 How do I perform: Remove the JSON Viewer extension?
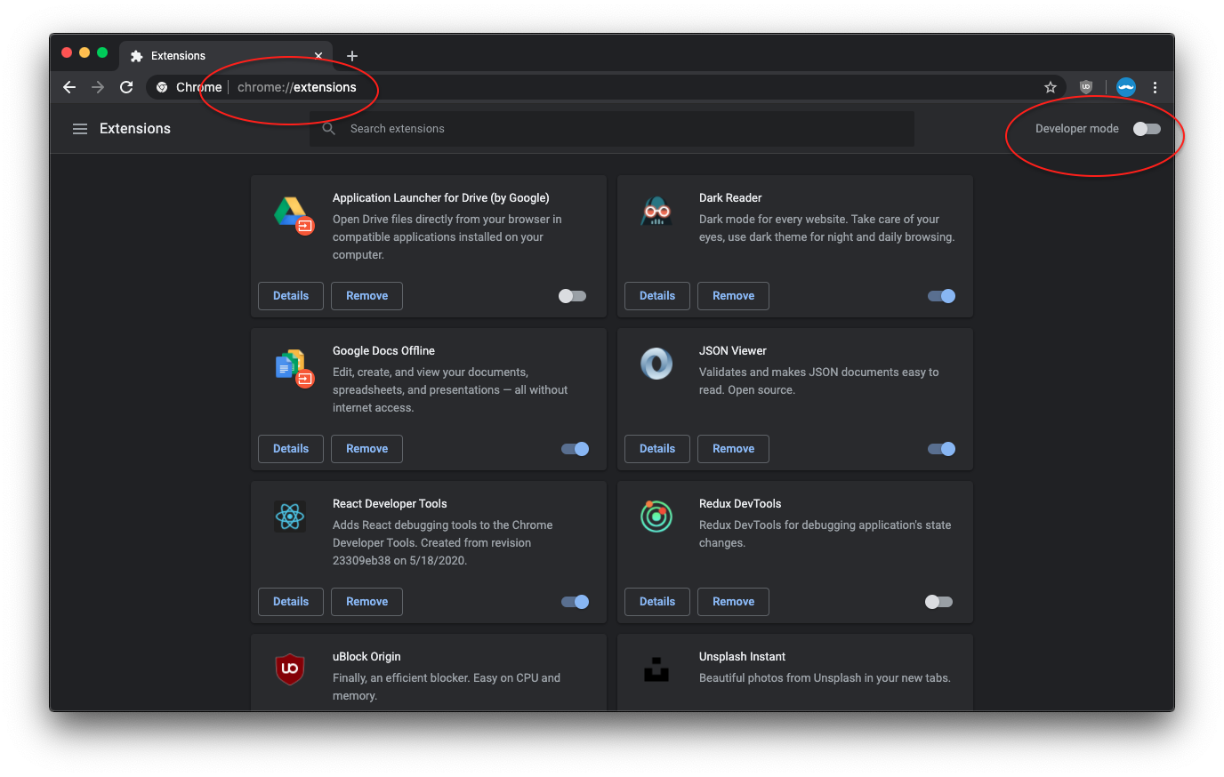[x=733, y=449]
